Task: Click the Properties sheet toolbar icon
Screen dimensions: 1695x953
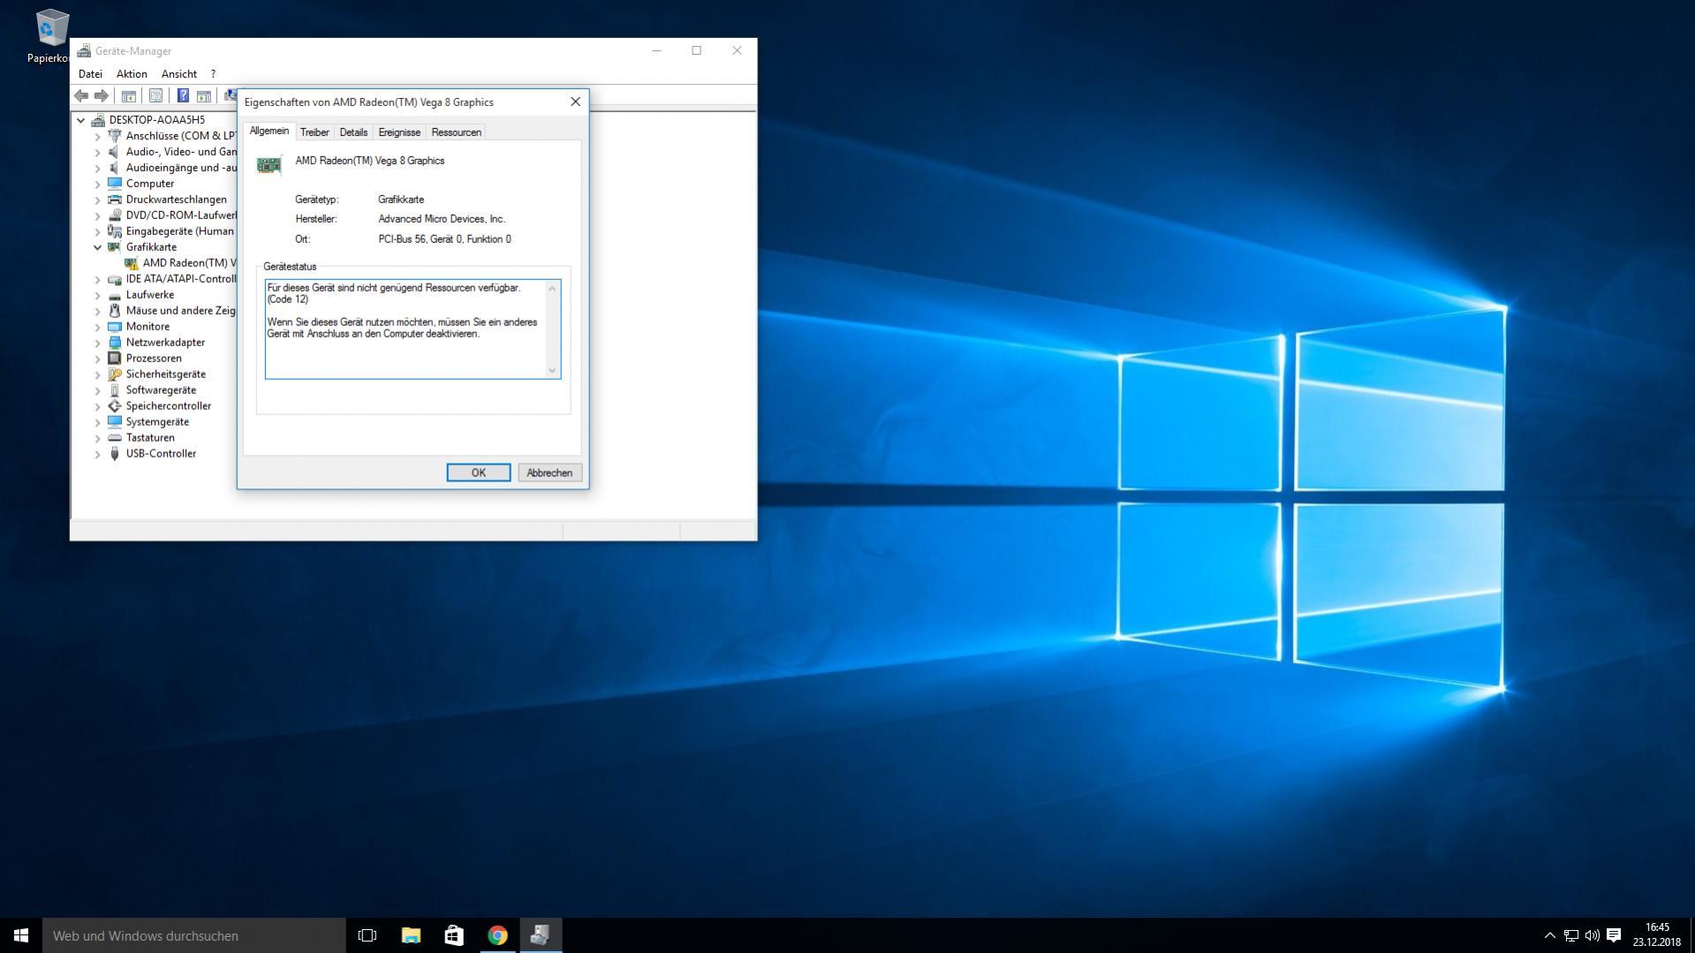Action: pos(155,95)
